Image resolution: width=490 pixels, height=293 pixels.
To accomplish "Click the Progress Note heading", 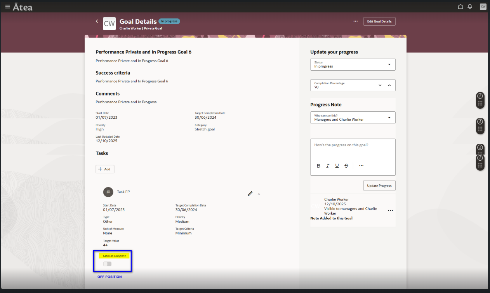I will click(326, 105).
